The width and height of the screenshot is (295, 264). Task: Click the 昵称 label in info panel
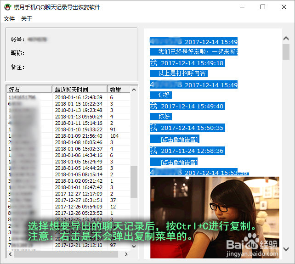coord(17,53)
